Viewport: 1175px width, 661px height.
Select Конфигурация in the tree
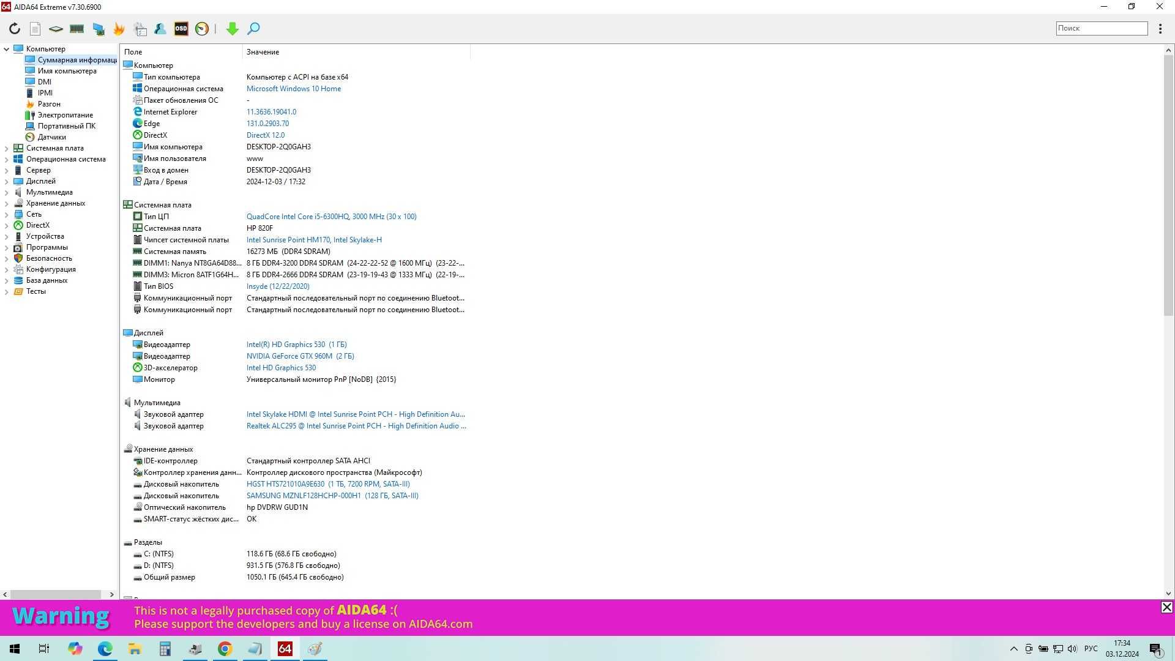click(x=51, y=269)
